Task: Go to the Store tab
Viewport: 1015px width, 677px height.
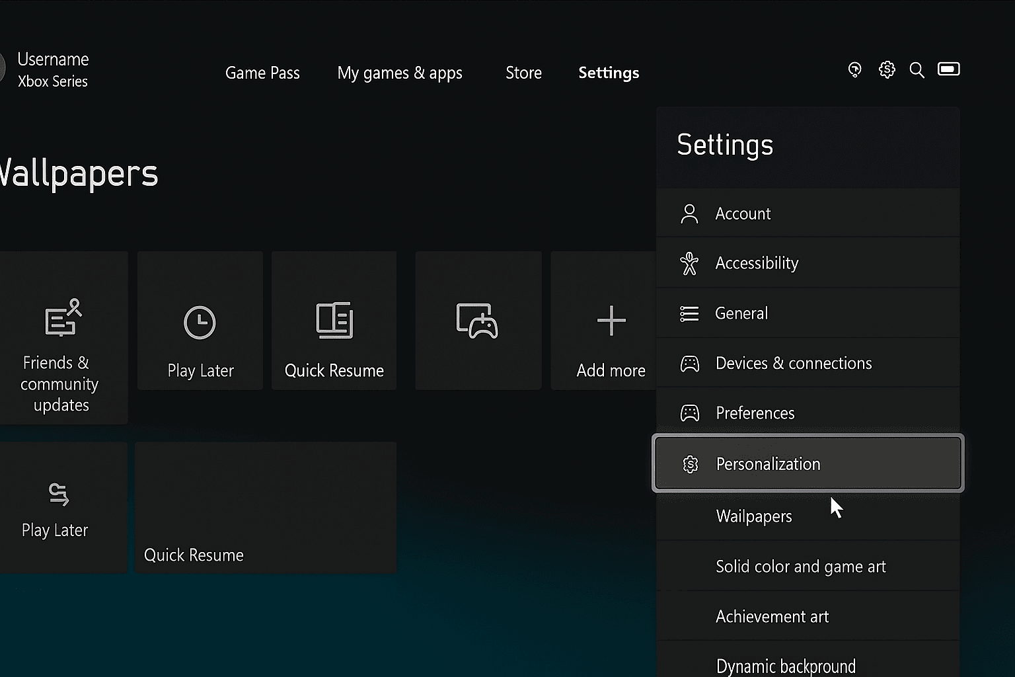Action: (x=523, y=73)
